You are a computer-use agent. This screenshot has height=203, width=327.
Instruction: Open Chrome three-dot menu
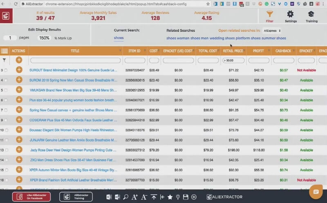pos(323,4)
